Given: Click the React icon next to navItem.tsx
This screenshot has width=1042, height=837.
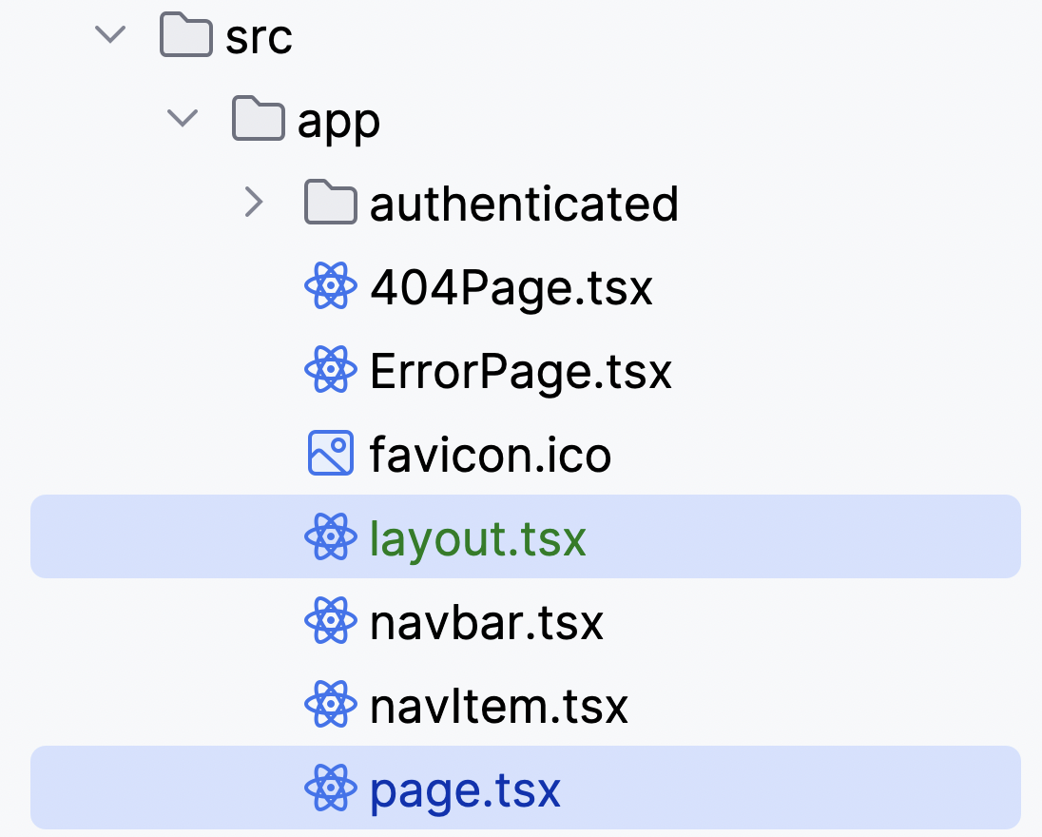Looking at the screenshot, I should point(331,706).
